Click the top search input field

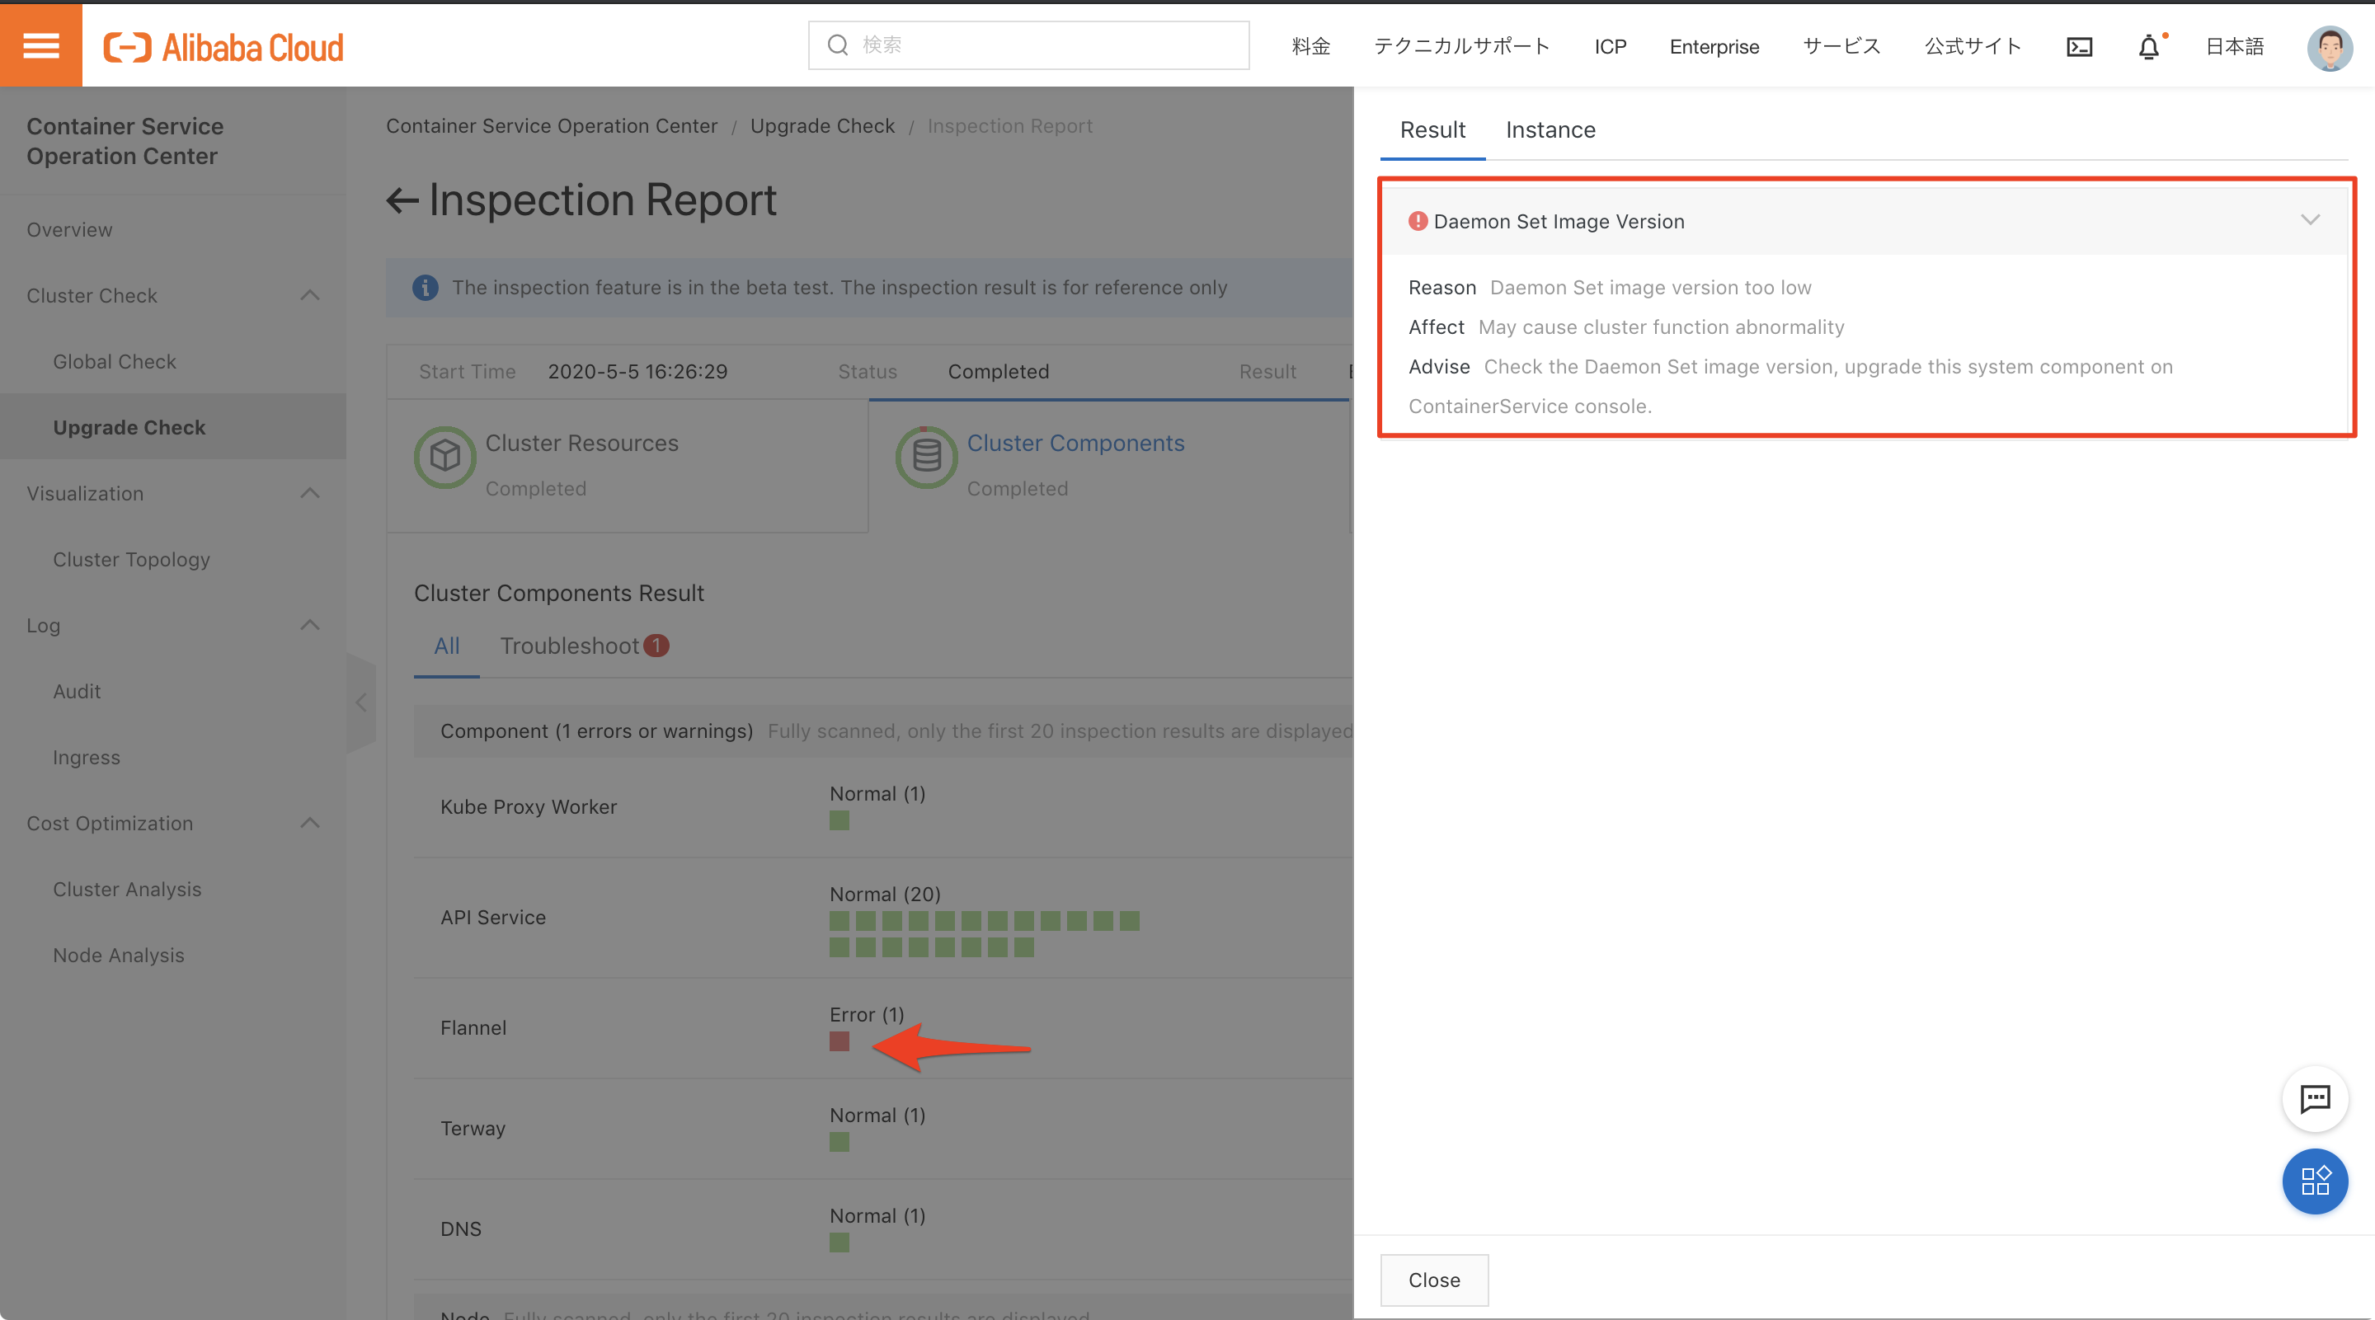(x=1028, y=45)
